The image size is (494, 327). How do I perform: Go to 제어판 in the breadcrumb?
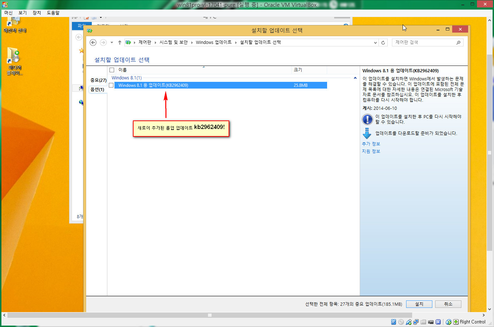(145, 42)
